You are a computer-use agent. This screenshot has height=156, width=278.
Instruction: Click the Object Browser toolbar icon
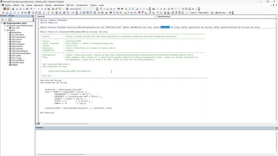[60, 9]
